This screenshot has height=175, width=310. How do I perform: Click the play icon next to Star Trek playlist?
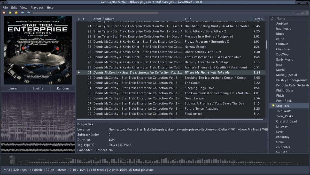pyautogui.click(x=273, y=106)
